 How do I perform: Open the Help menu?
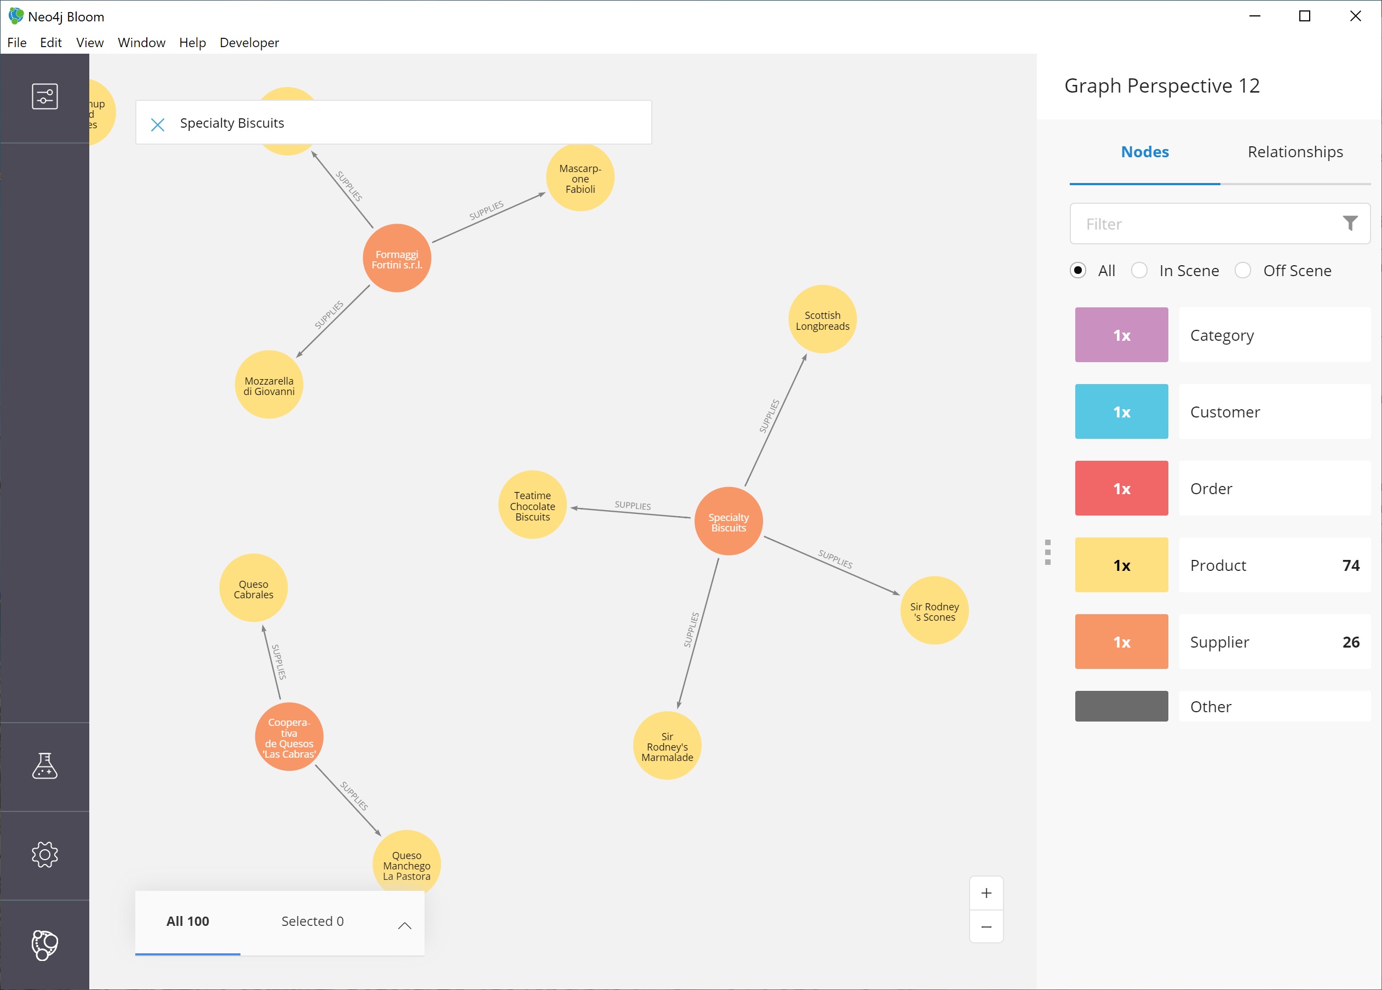193,43
